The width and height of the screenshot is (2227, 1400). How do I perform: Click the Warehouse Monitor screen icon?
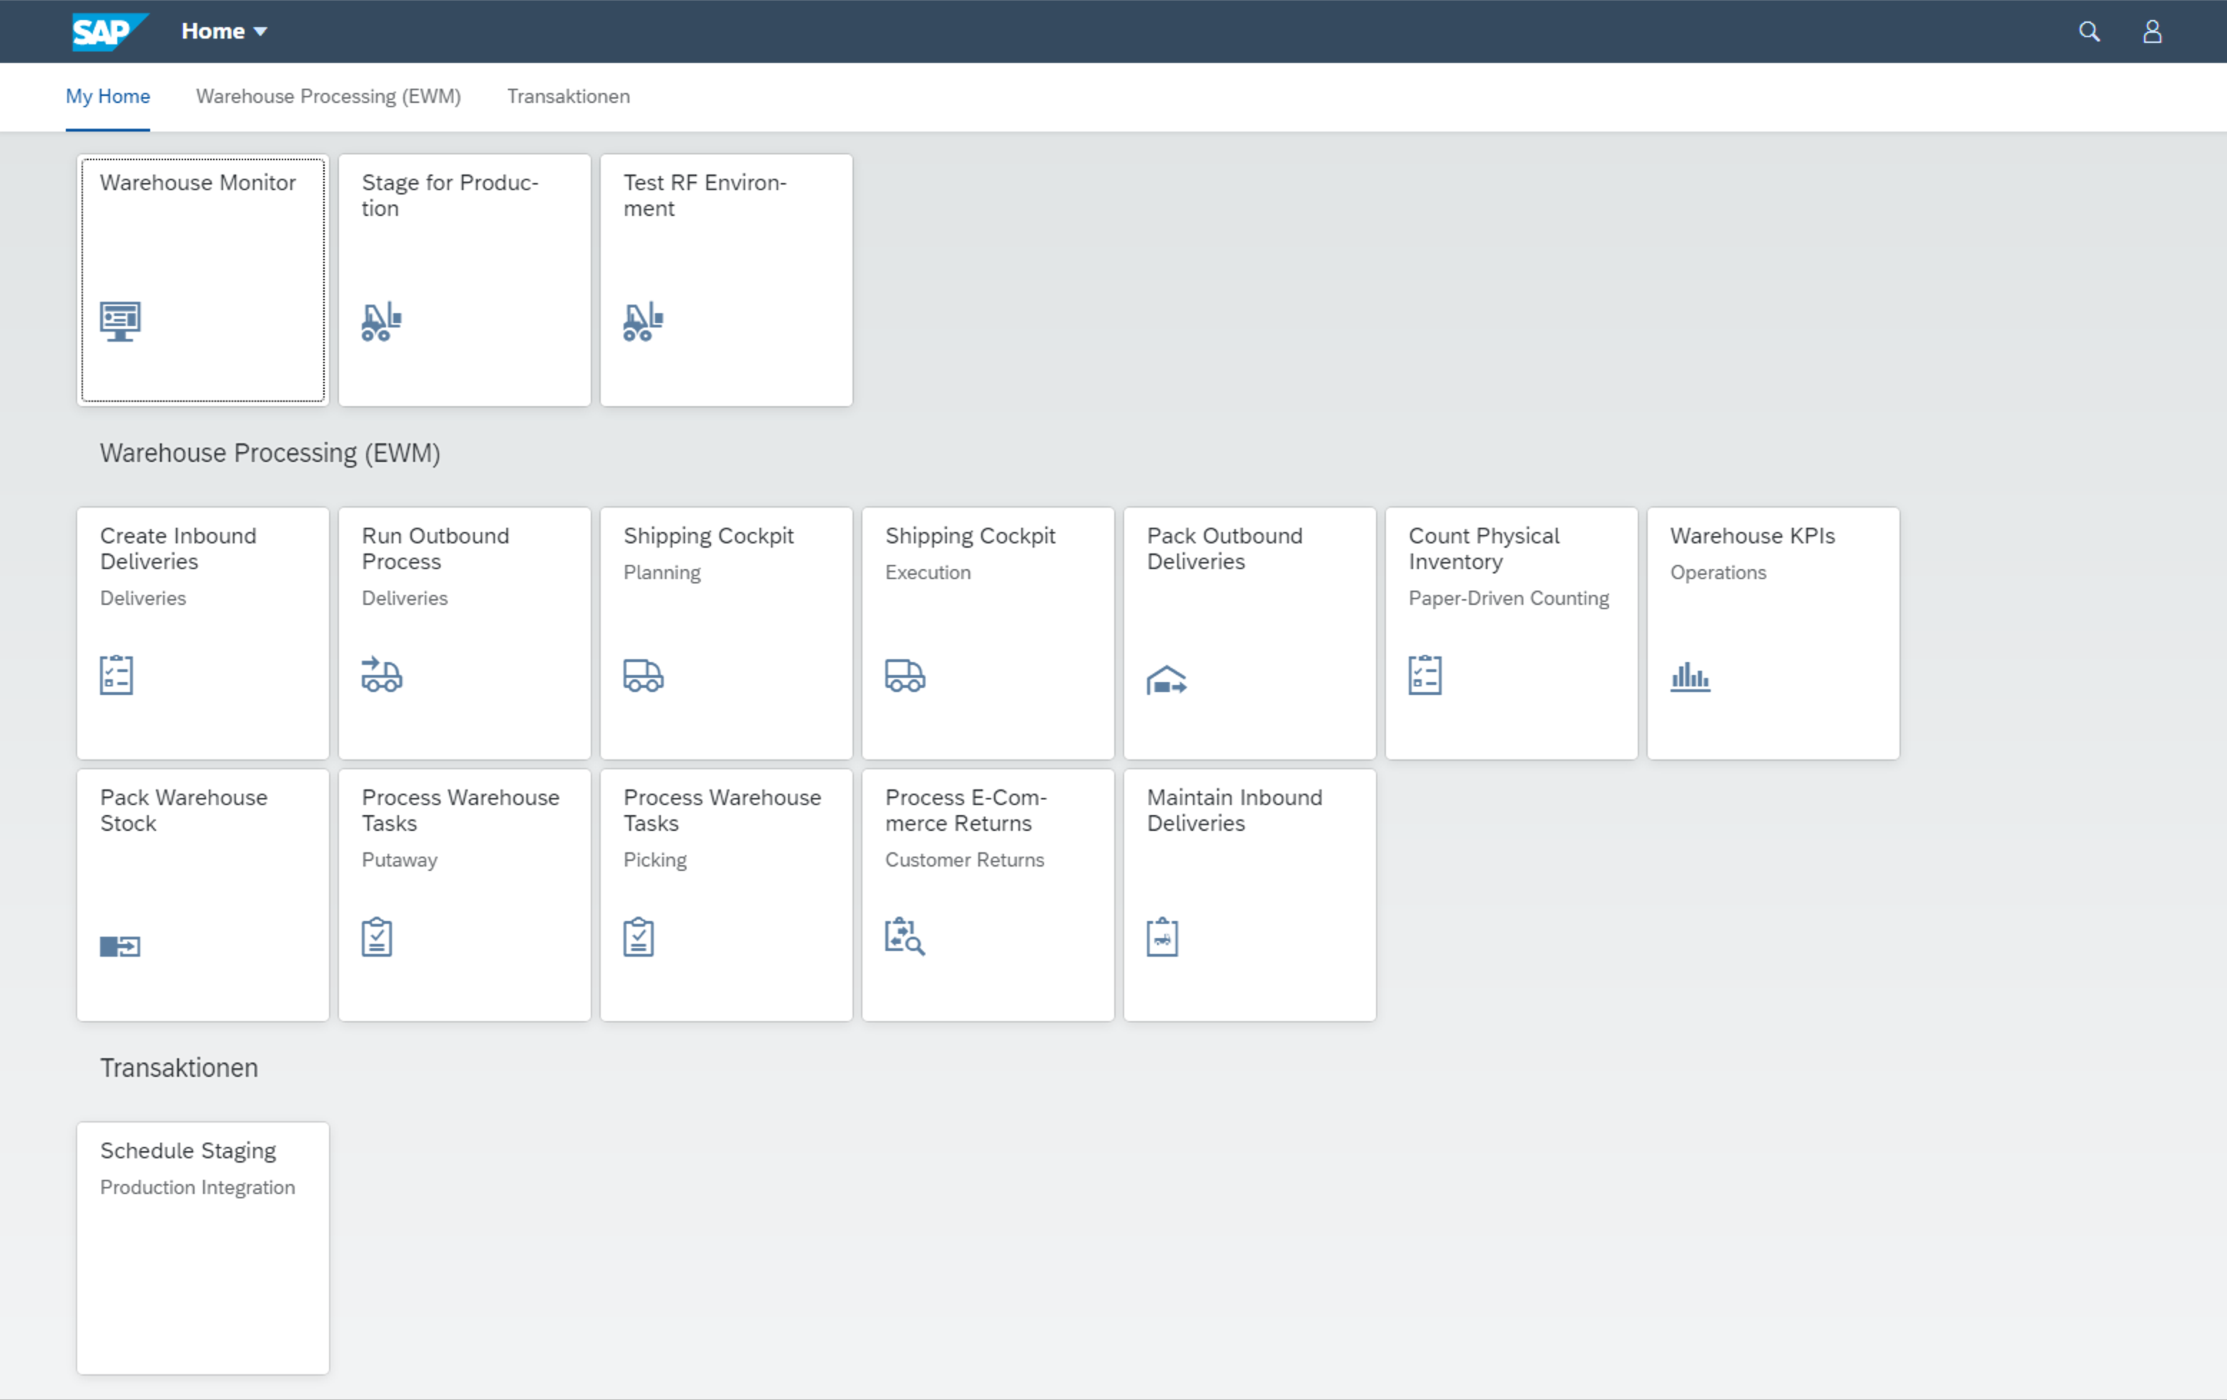120,321
